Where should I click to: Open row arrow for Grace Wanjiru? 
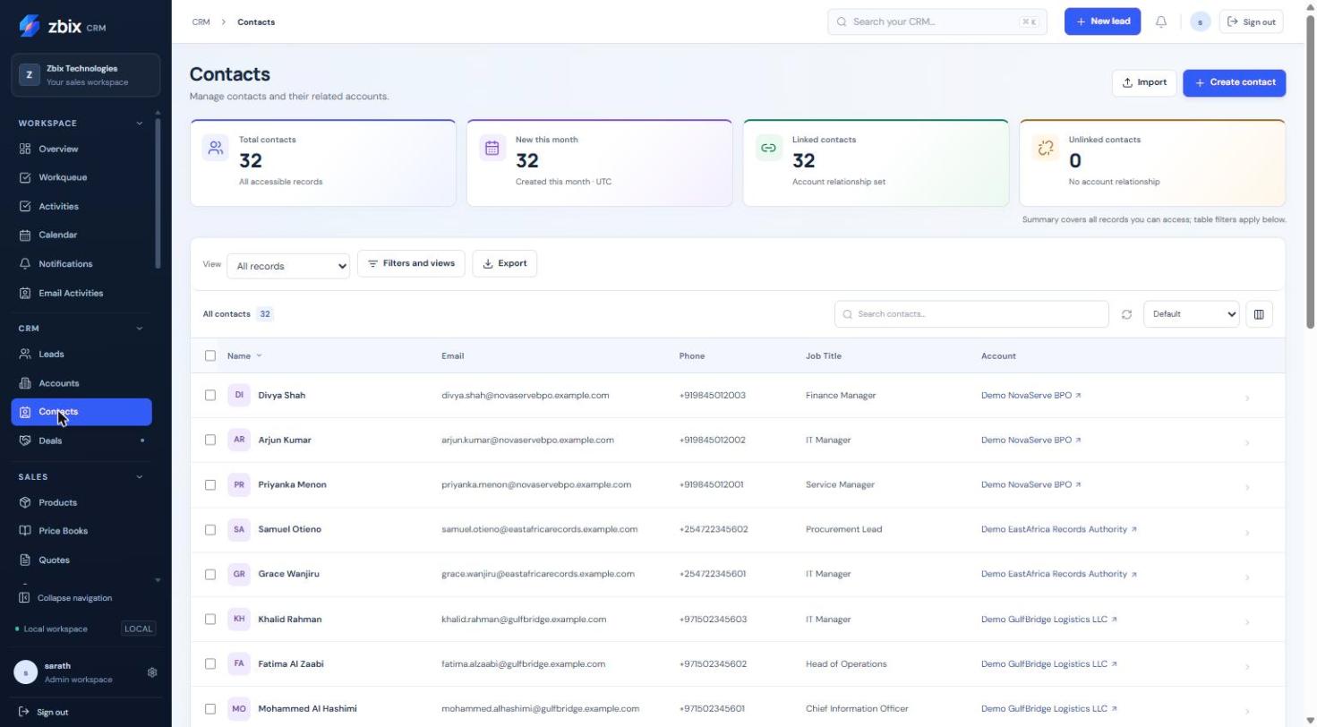point(1247,576)
